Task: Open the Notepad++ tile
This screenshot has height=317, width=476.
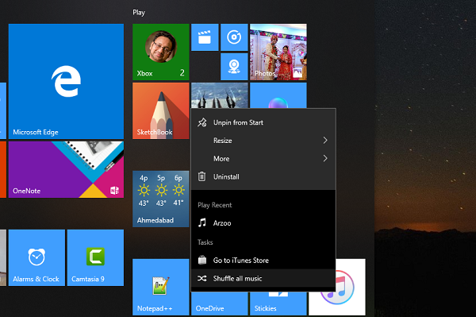Action: point(160,287)
